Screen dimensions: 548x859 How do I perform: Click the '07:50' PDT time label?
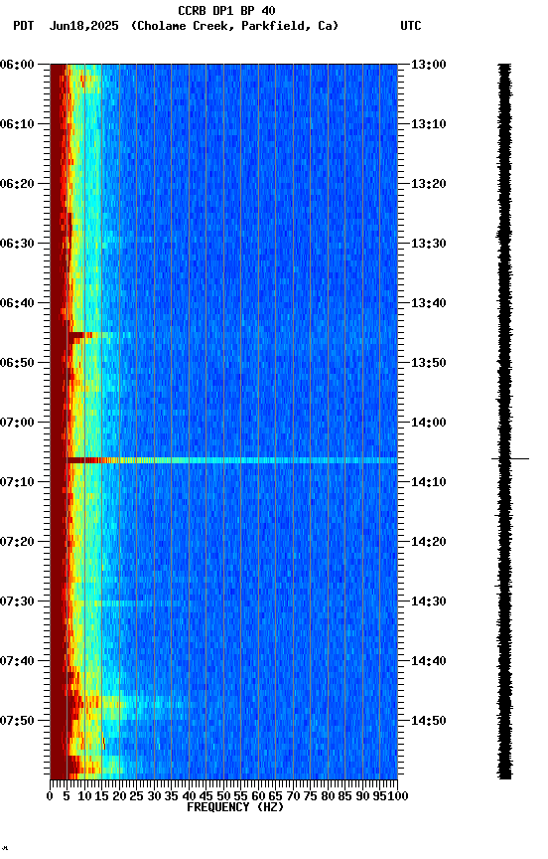point(17,721)
